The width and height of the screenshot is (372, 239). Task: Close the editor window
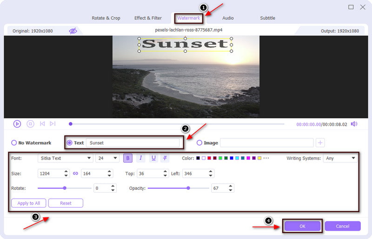(363, 7)
